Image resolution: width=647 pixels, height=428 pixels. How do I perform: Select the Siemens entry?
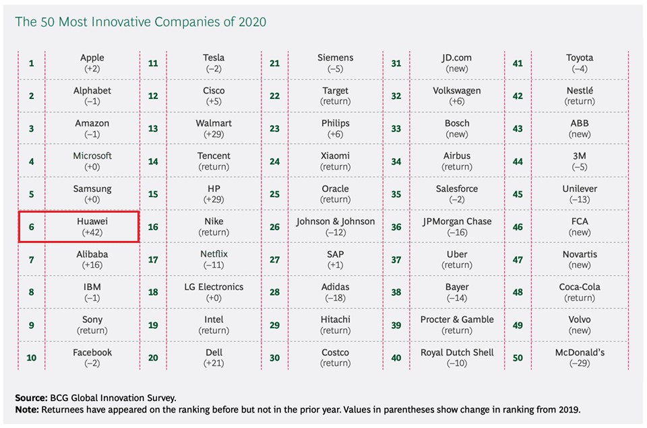[335, 63]
